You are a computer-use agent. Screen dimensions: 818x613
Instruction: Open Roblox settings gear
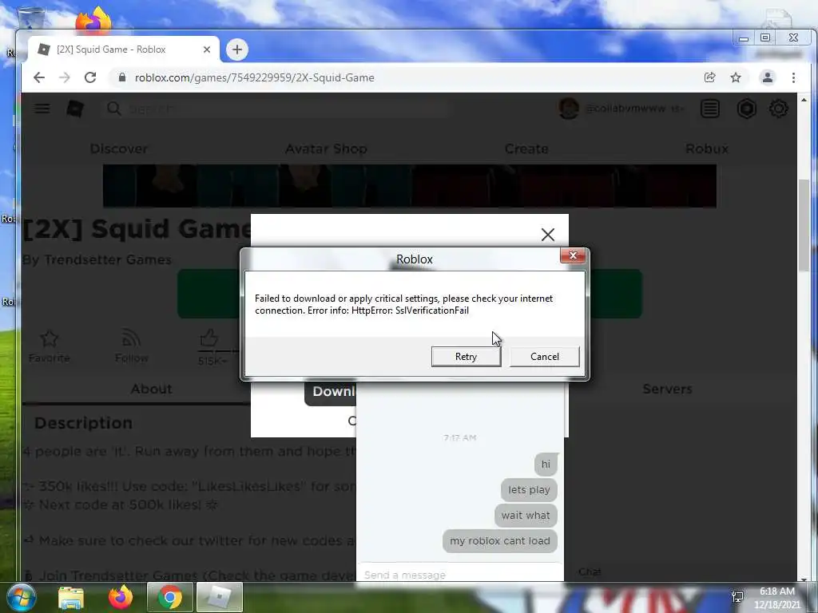(778, 109)
